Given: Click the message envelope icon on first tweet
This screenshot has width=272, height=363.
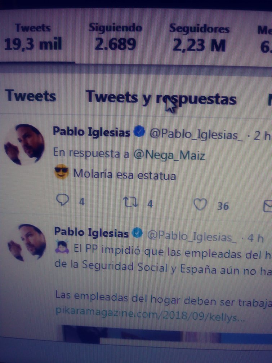Looking at the screenshot, I should [x=268, y=206].
